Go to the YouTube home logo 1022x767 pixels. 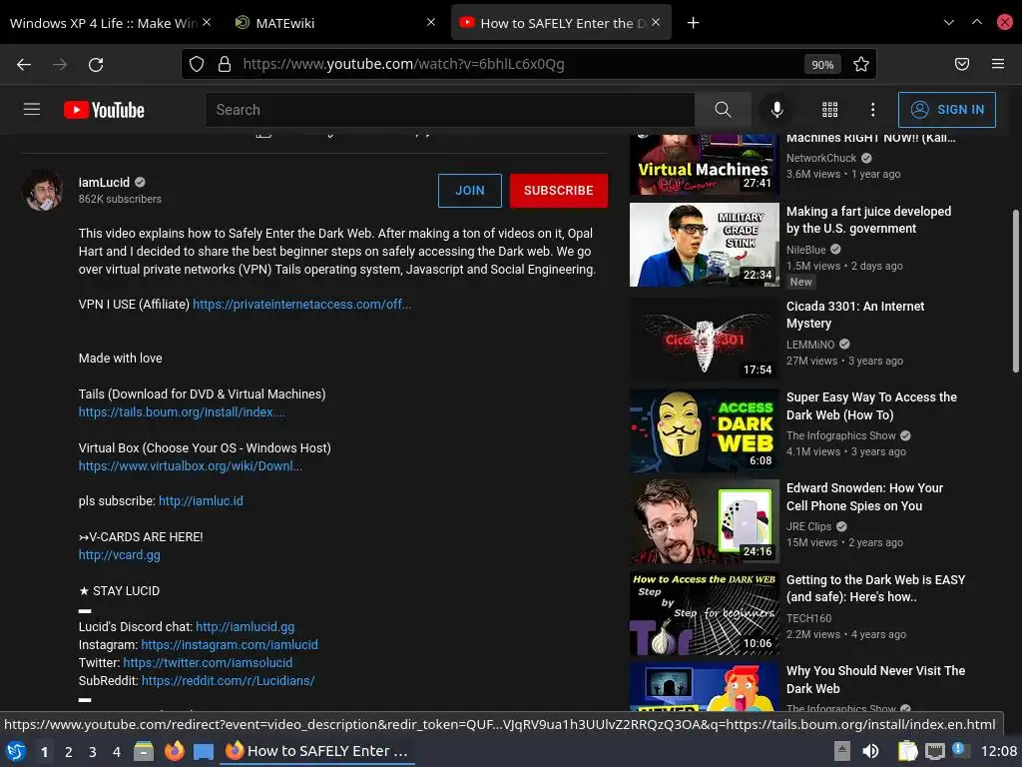click(x=104, y=110)
